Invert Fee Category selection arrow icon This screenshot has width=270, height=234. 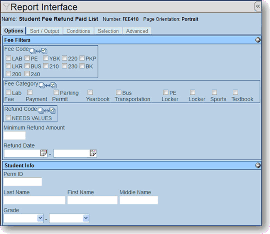tap(47, 86)
